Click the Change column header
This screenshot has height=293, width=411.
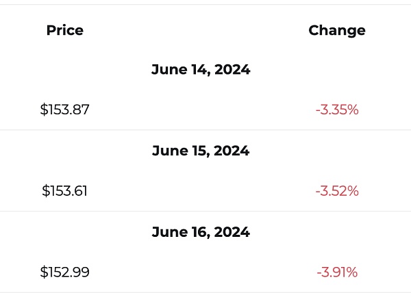click(x=337, y=30)
